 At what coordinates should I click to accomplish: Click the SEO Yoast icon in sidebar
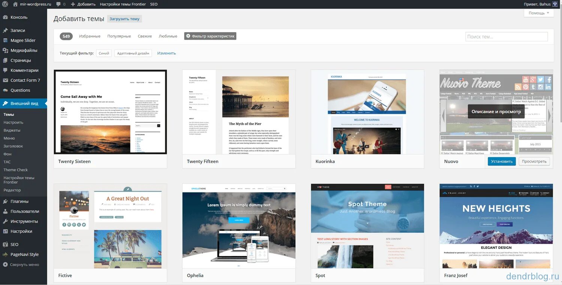pos(5,245)
